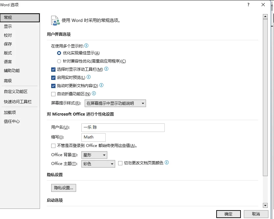This screenshot has height=219, width=274.
Task: Click the 取消 button
Action: 256,214
